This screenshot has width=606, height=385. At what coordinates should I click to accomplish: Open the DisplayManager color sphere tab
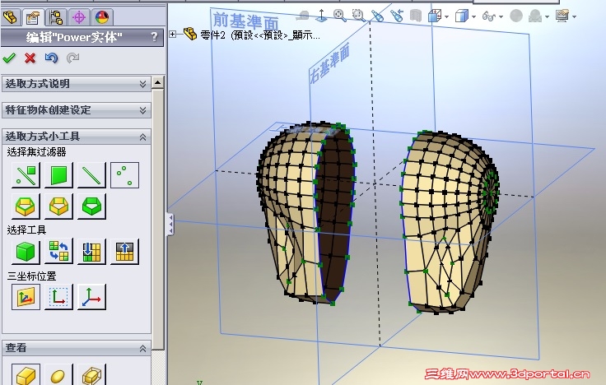(102, 17)
